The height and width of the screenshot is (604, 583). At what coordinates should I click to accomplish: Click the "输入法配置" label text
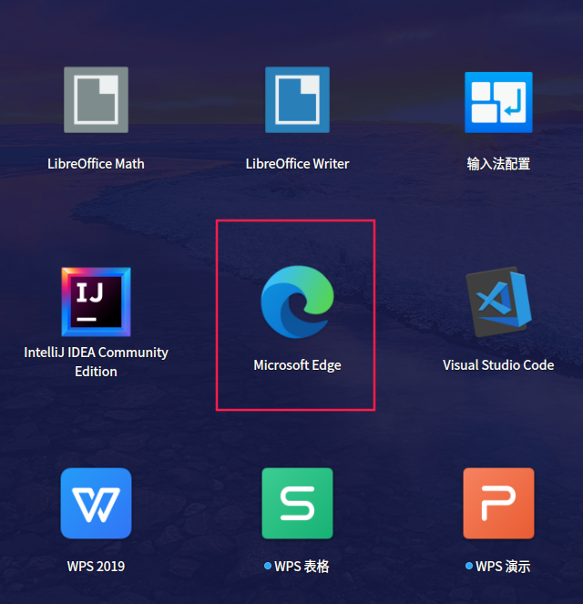[498, 164]
